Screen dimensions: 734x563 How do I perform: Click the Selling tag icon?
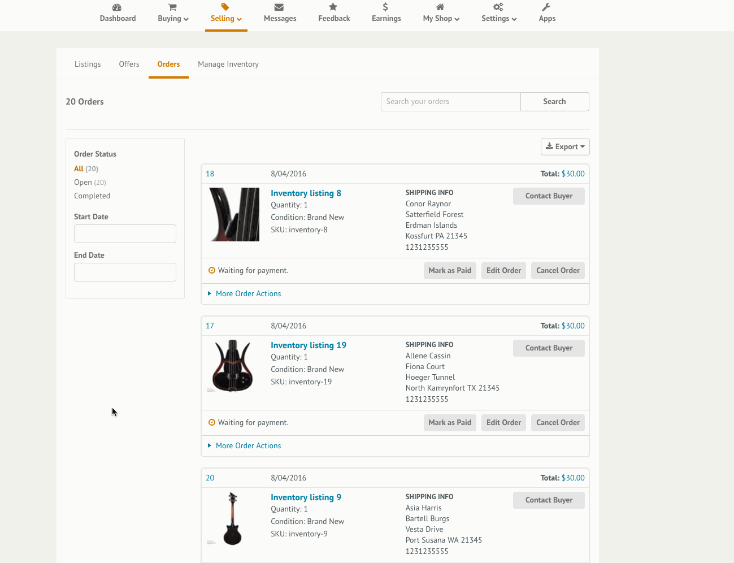coord(225,7)
